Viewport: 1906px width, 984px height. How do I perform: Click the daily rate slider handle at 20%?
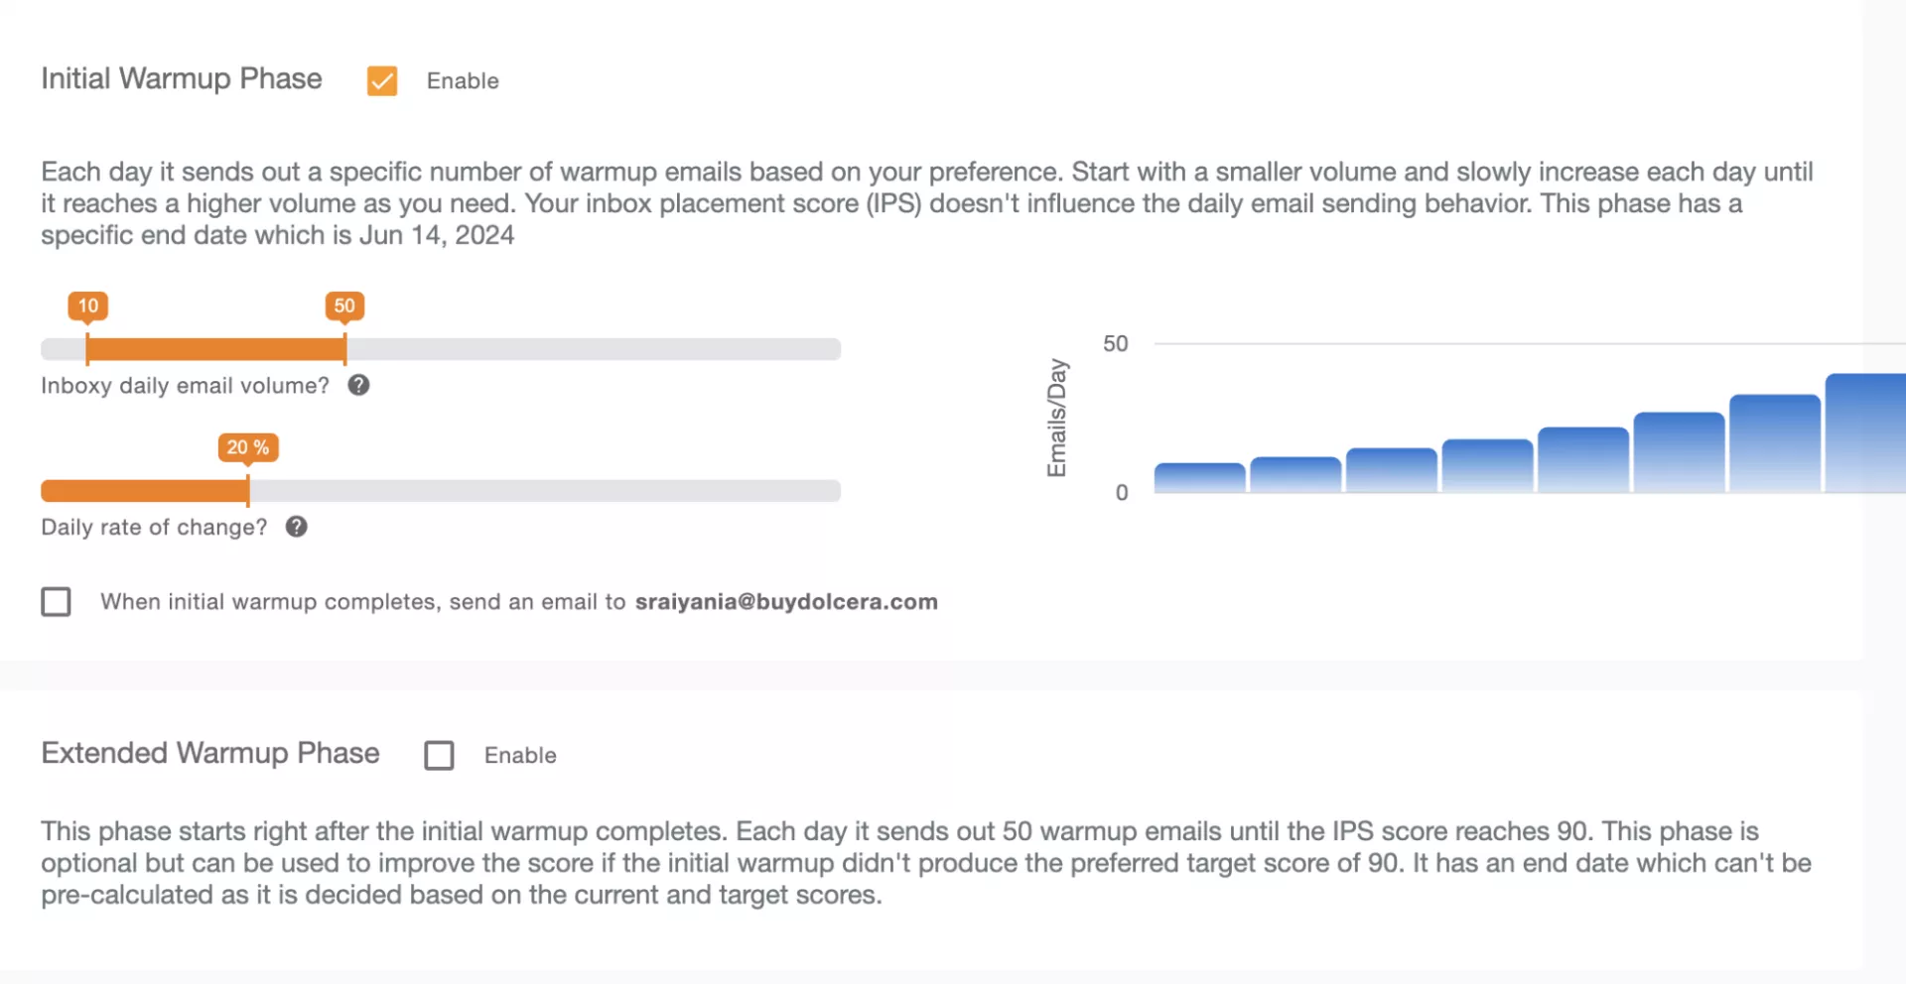pyautogui.click(x=248, y=490)
